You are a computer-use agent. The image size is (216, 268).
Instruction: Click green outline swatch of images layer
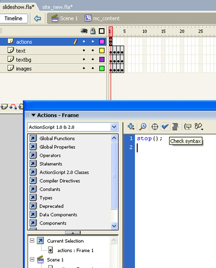[x=102, y=68]
